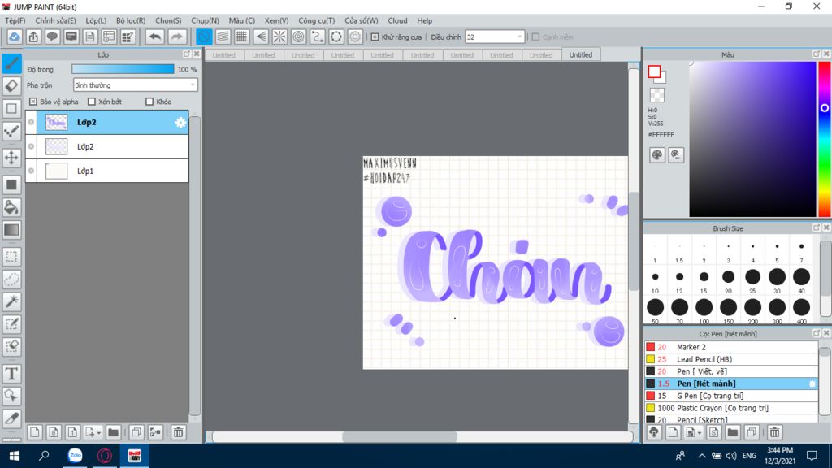The height and width of the screenshot is (468, 832).
Task: Select the Dot/curve pen tool
Action: pyautogui.click(x=11, y=131)
